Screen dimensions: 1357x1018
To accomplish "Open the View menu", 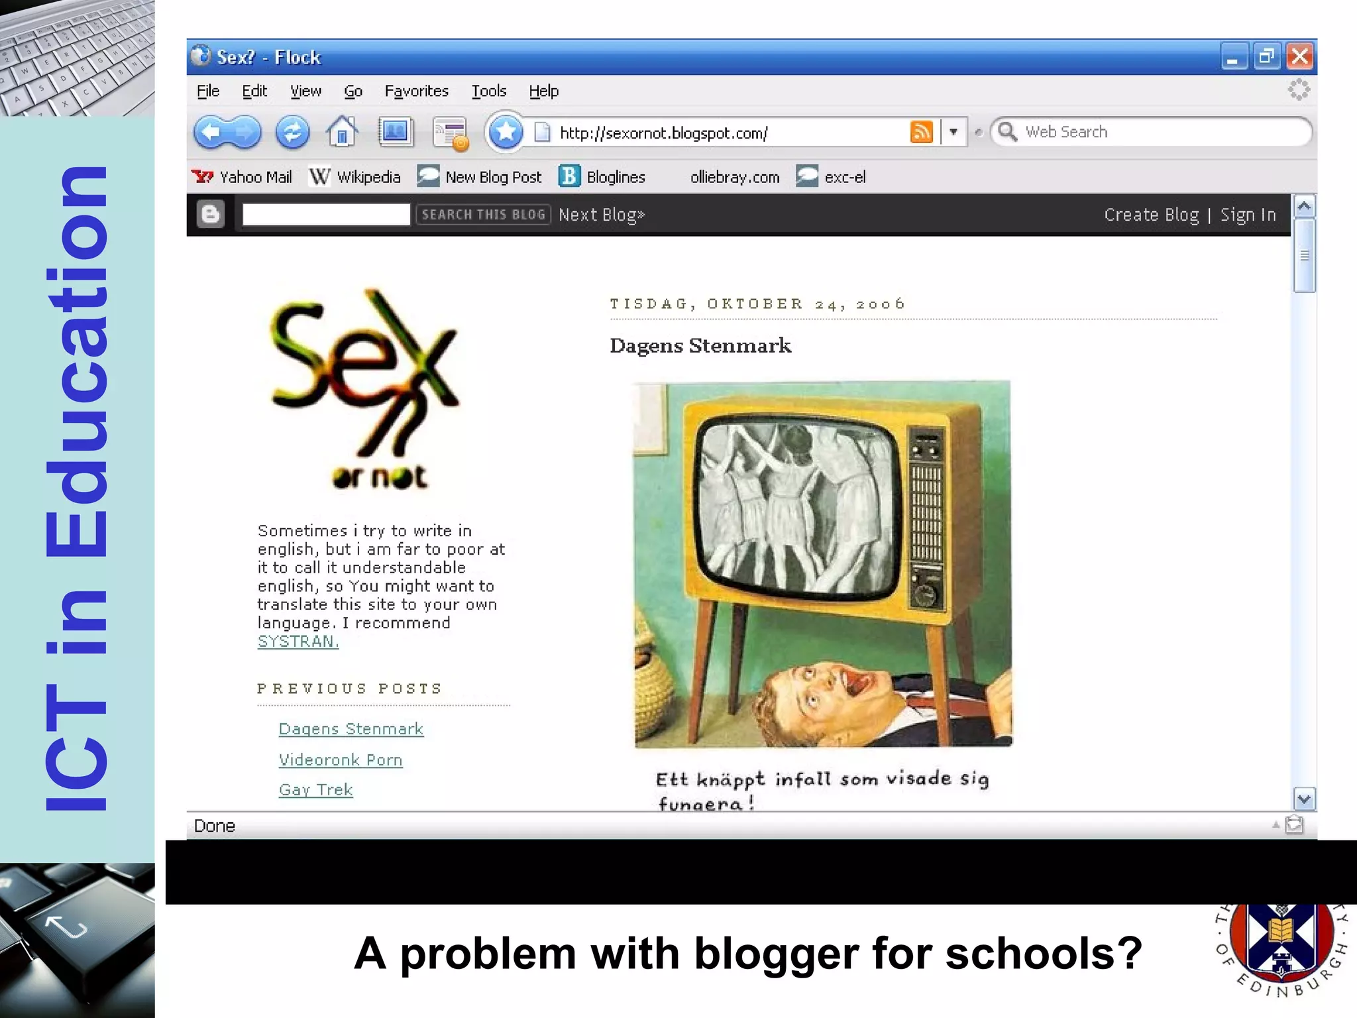I will 305,91.
